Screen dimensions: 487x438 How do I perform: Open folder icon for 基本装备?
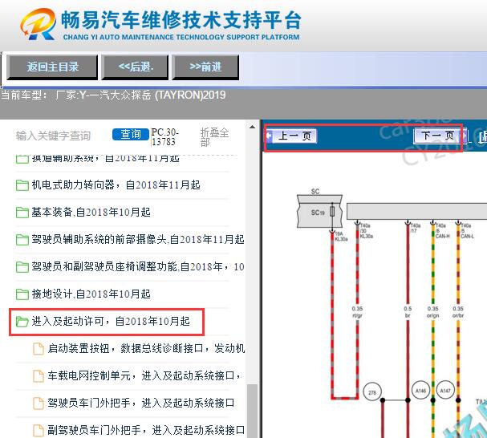pos(22,213)
